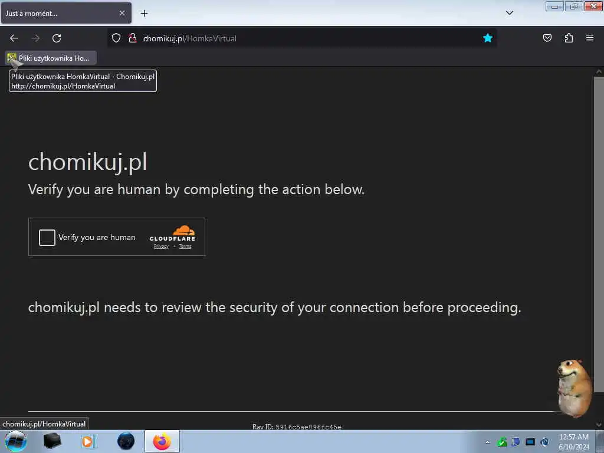This screenshot has width=604, height=453.
Task: Open black box taskbar application
Action: (x=52, y=441)
